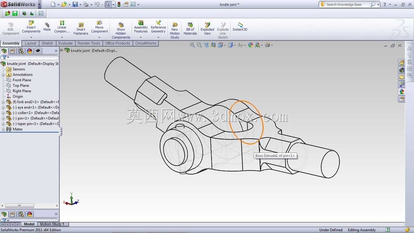Click the New document icon
Viewport: 414px width, 233px height.
click(53, 4)
